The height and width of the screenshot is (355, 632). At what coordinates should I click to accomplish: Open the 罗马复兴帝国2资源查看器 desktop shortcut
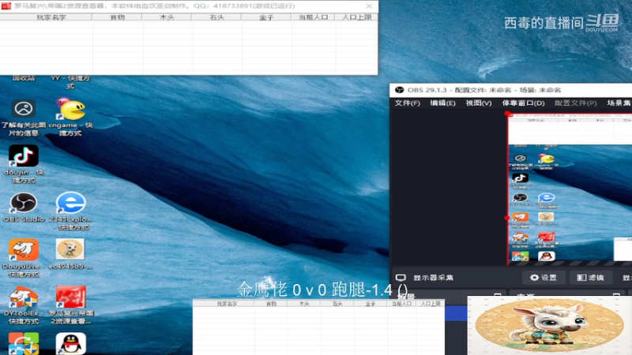[71, 305]
